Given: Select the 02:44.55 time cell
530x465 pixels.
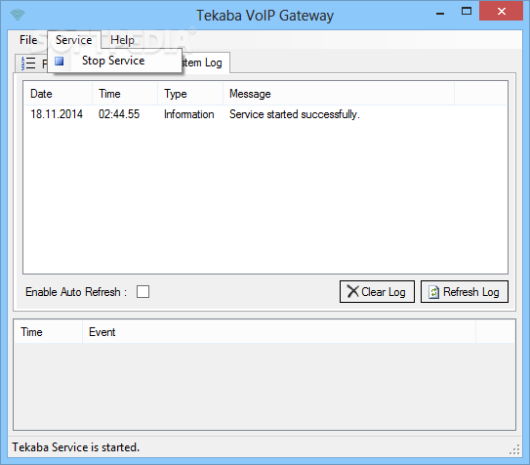Looking at the screenshot, I should point(119,114).
